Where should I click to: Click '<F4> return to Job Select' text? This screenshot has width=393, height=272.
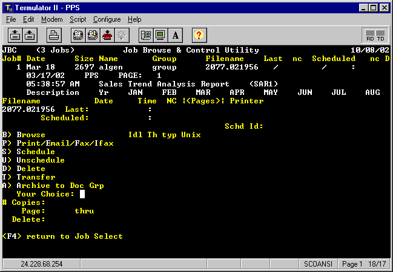(x=62, y=236)
